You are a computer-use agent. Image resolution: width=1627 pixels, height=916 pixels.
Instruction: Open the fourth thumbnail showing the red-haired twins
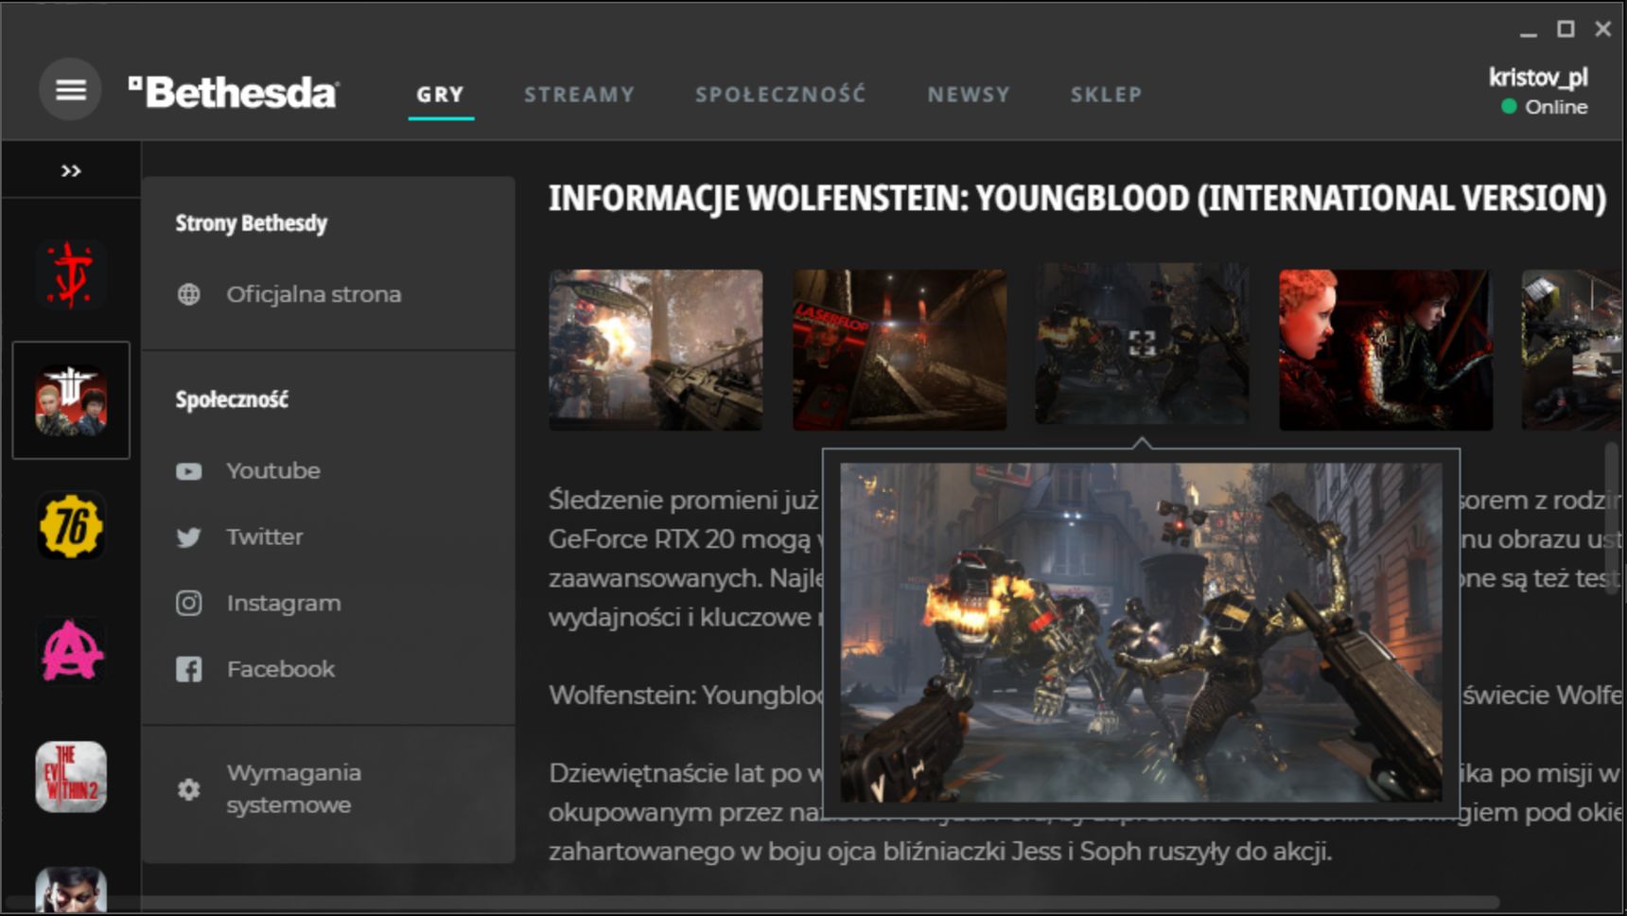point(1386,350)
